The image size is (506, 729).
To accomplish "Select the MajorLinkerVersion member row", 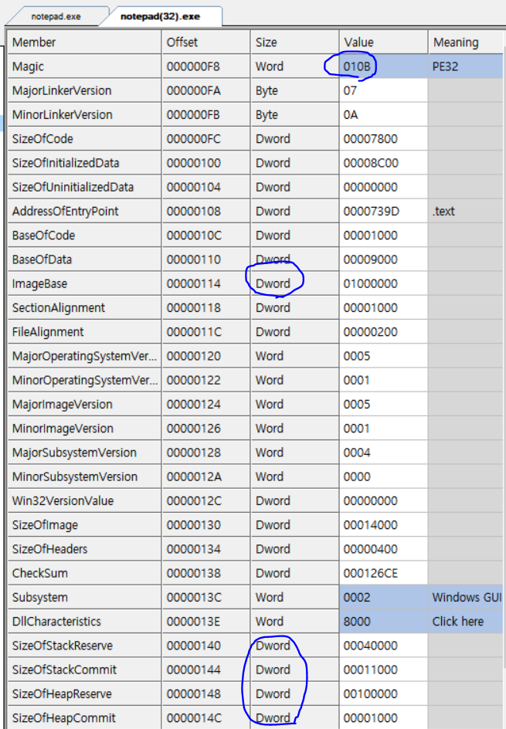I will coord(84,90).
